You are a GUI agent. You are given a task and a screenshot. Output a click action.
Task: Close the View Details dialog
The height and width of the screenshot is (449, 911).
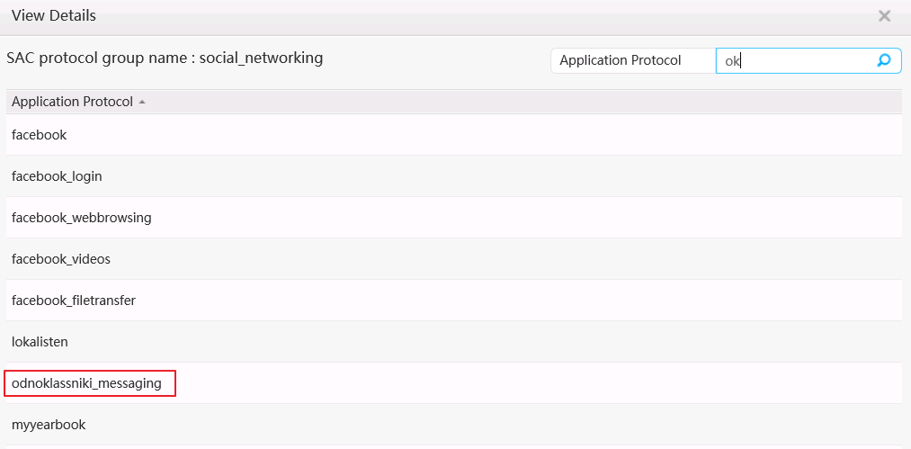coord(884,16)
